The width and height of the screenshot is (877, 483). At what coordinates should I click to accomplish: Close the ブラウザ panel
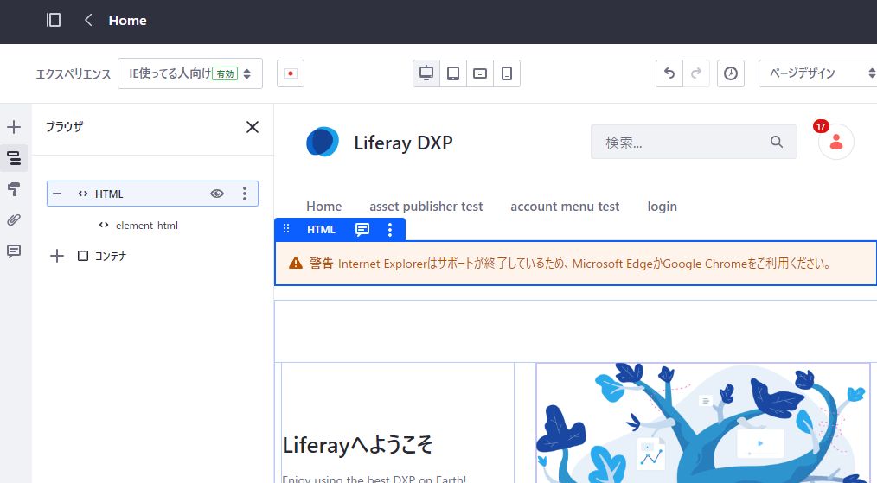click(253, 127)
